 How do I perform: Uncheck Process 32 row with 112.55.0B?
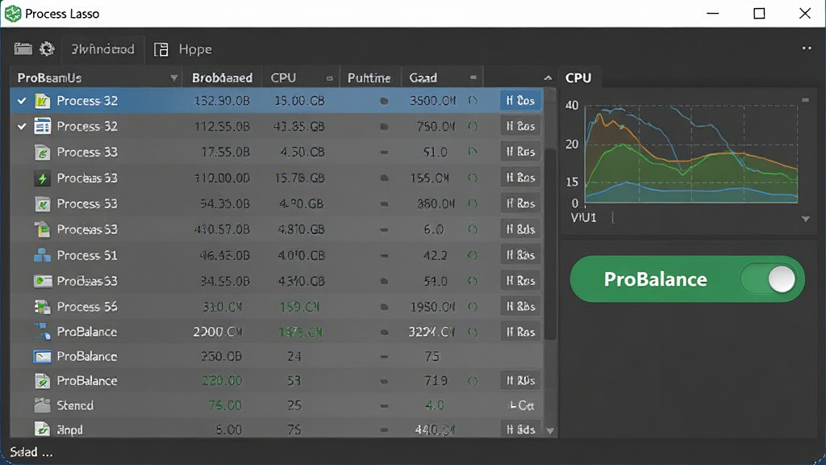[x=22, y=127]
